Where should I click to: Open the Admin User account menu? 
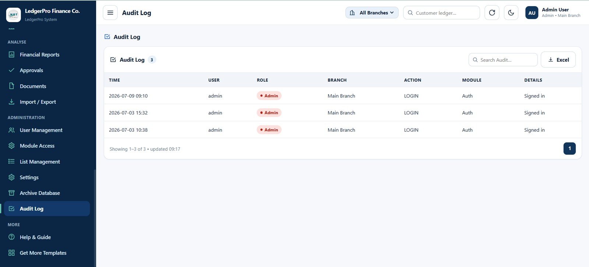point(553,13)
